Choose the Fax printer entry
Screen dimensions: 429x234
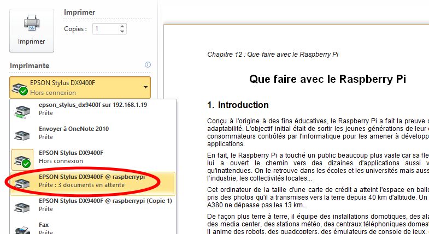[93, 228]
